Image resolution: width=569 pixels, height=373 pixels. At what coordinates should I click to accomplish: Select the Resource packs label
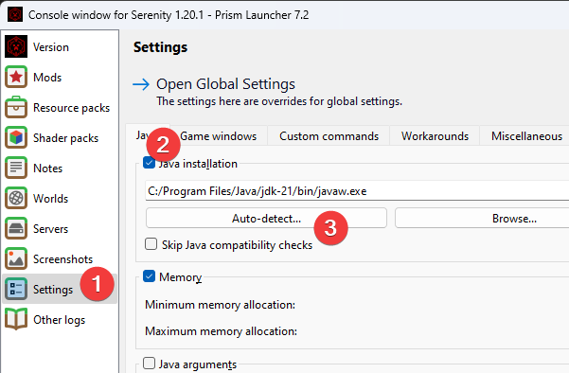72,108
